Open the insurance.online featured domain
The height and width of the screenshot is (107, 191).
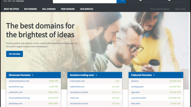[139, 98]
